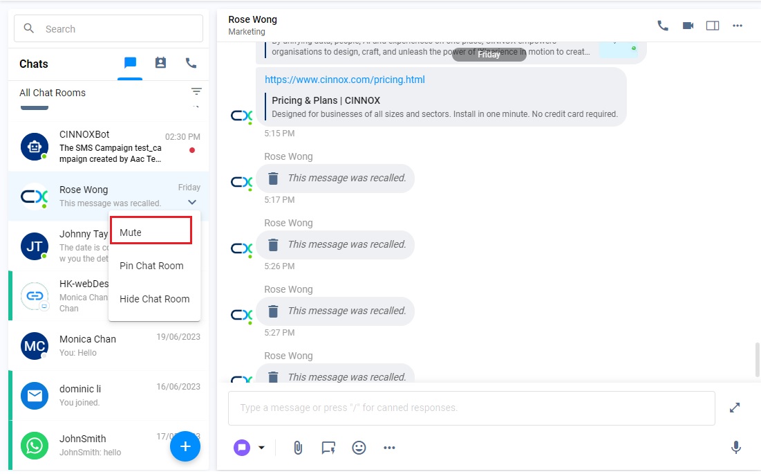This screenshot has height=474, width=761.
Task: Attach a file with the paperclip icon
Action: tap(298, 447)
